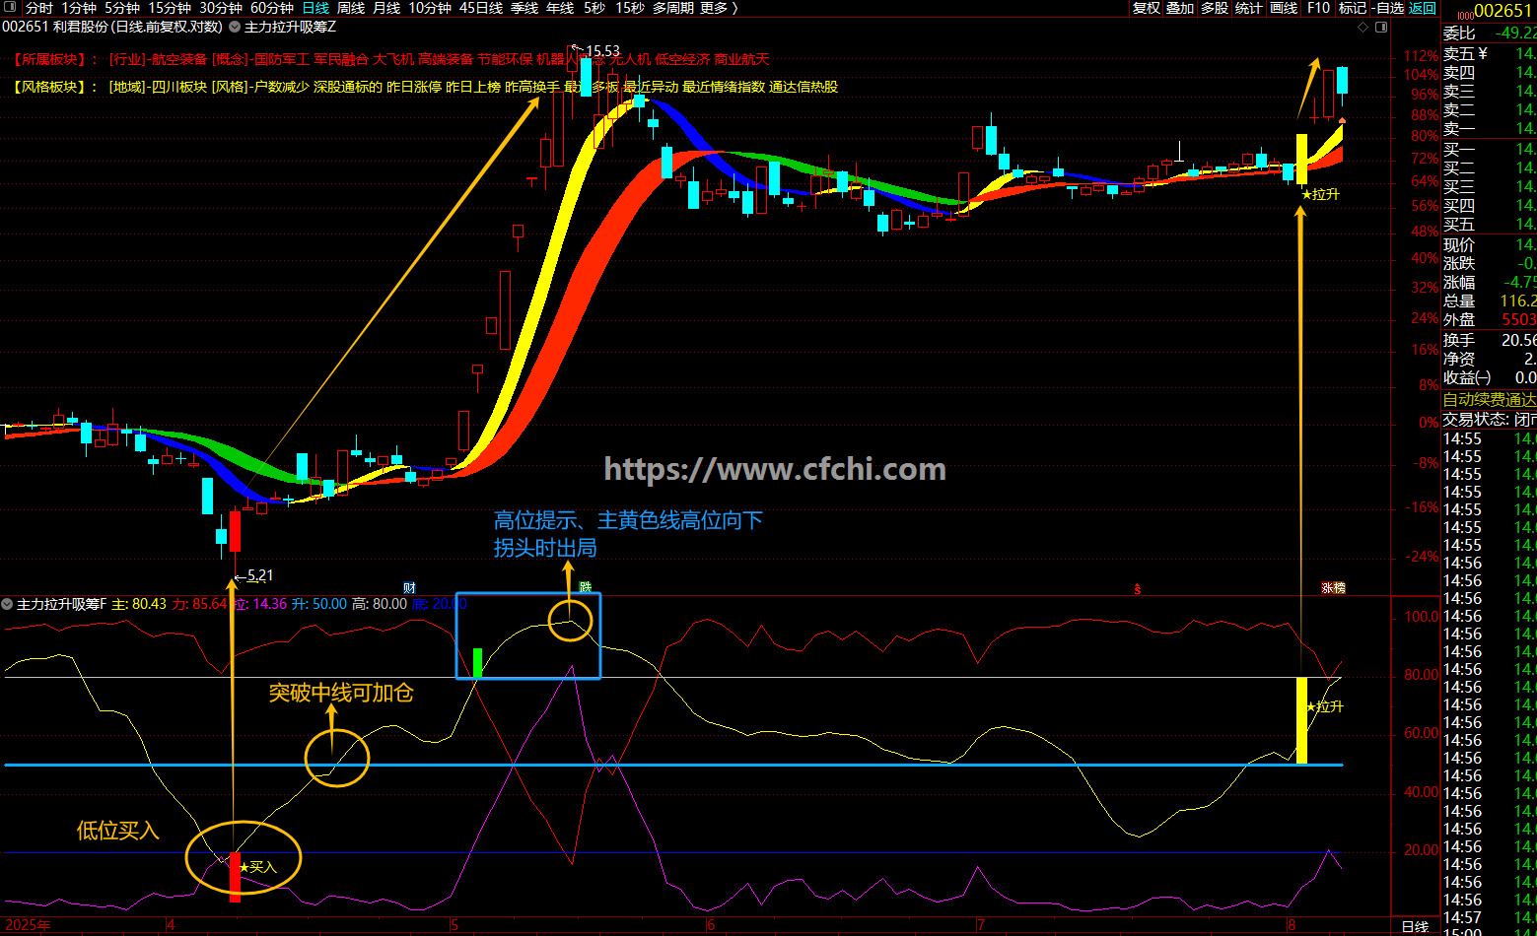This screenshot has height=936, width=1537.
Task: Click the 叠加 overlay button
Action: click(x=1180, y=8)
